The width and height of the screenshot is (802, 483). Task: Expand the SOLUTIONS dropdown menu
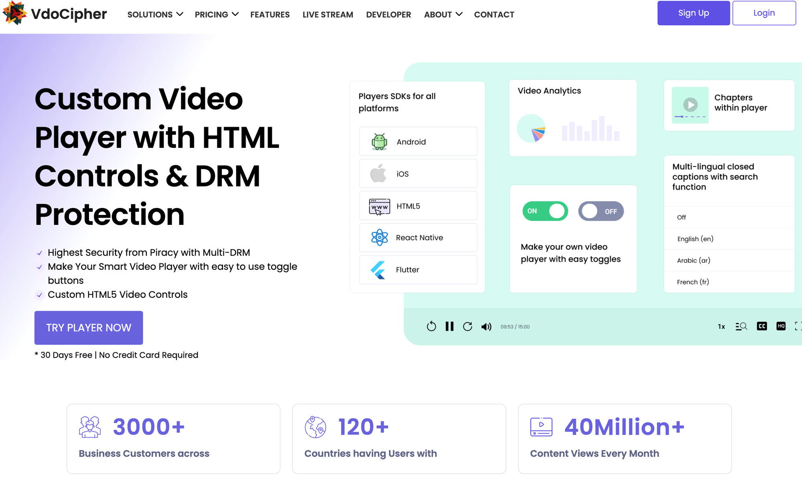[x=155, y=14]
